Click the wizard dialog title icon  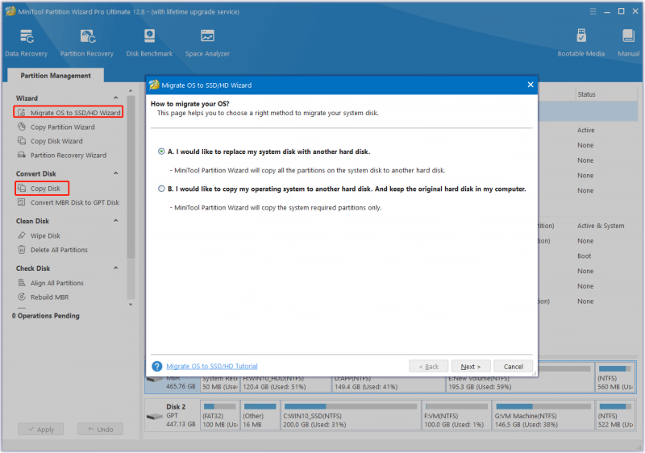(x=154, y=85)
